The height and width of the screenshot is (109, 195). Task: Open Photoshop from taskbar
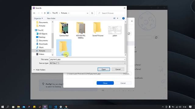(x=50, y=107)
